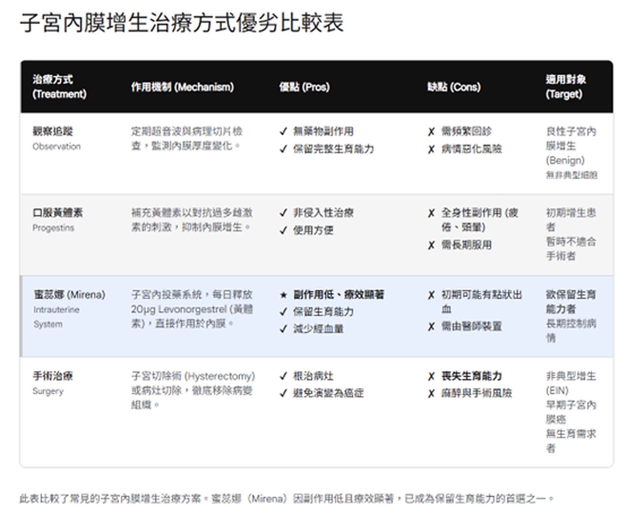Select the 觀察追蹤 row title
The image size is (627, 514).
click(x=53, y=131)
